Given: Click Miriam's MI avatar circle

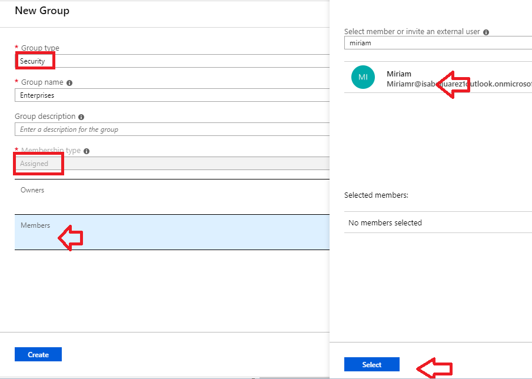Looking at the screenshot, I should (363, 77).
